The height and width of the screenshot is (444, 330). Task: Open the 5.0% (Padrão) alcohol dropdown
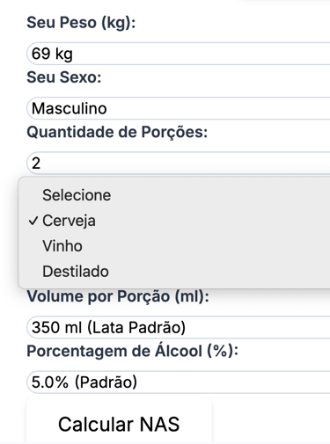pos(179,382)
